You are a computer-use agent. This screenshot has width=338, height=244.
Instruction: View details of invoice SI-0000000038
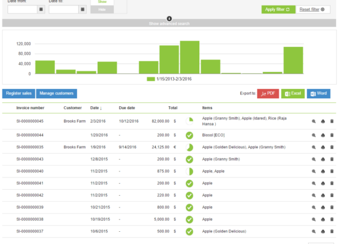(314, 220)
